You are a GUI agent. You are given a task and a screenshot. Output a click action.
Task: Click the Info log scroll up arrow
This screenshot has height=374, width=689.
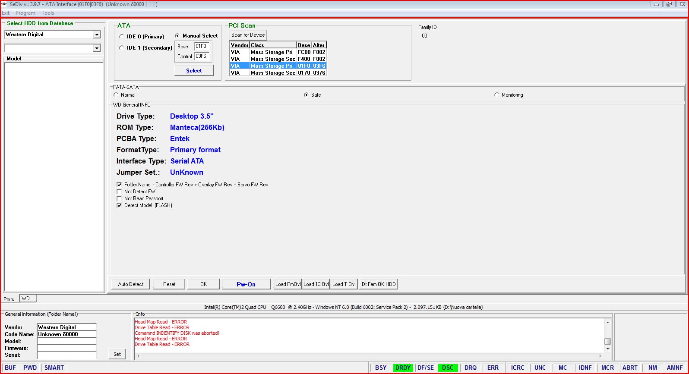coord(608,322)
